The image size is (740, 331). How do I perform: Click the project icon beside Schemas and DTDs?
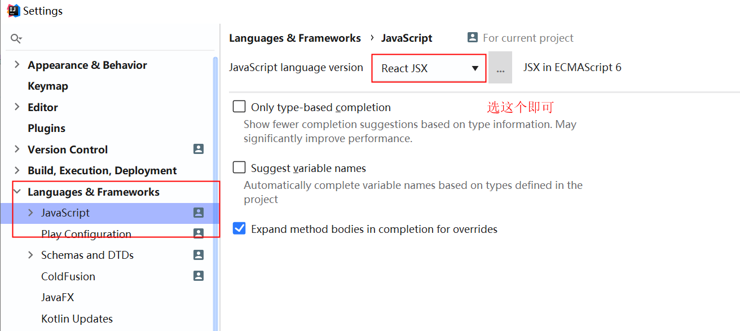(x=198, y=254)
